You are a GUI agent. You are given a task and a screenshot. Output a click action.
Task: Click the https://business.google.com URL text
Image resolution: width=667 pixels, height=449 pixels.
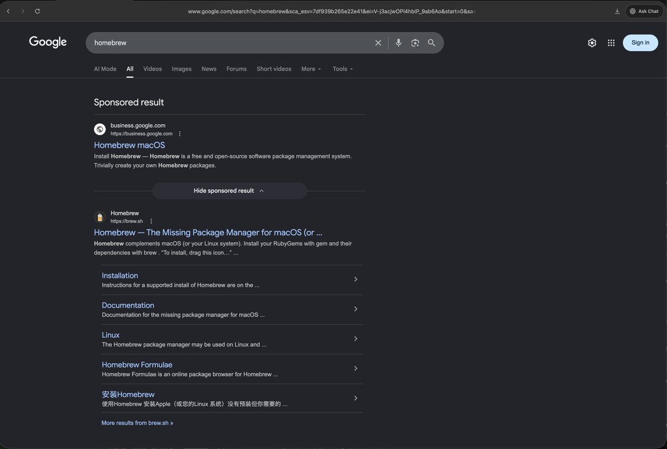[x=142, y=134]
